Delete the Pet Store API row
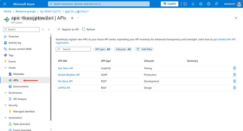This screenshot has height=131, width=243. coord(234,81)
